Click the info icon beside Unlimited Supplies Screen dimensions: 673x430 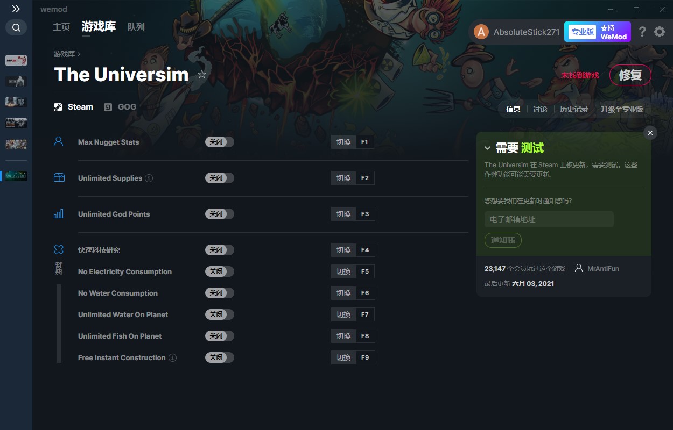pos(149,178)
